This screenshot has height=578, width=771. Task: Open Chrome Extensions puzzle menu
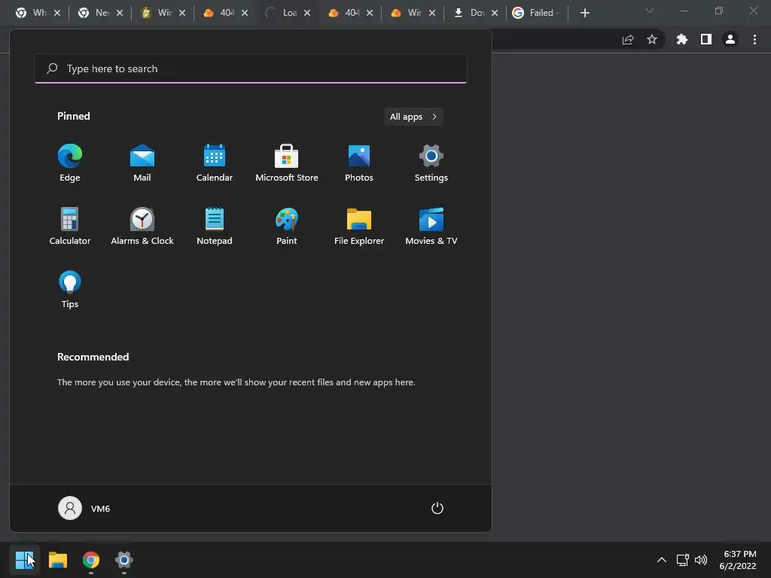[682, 39]
